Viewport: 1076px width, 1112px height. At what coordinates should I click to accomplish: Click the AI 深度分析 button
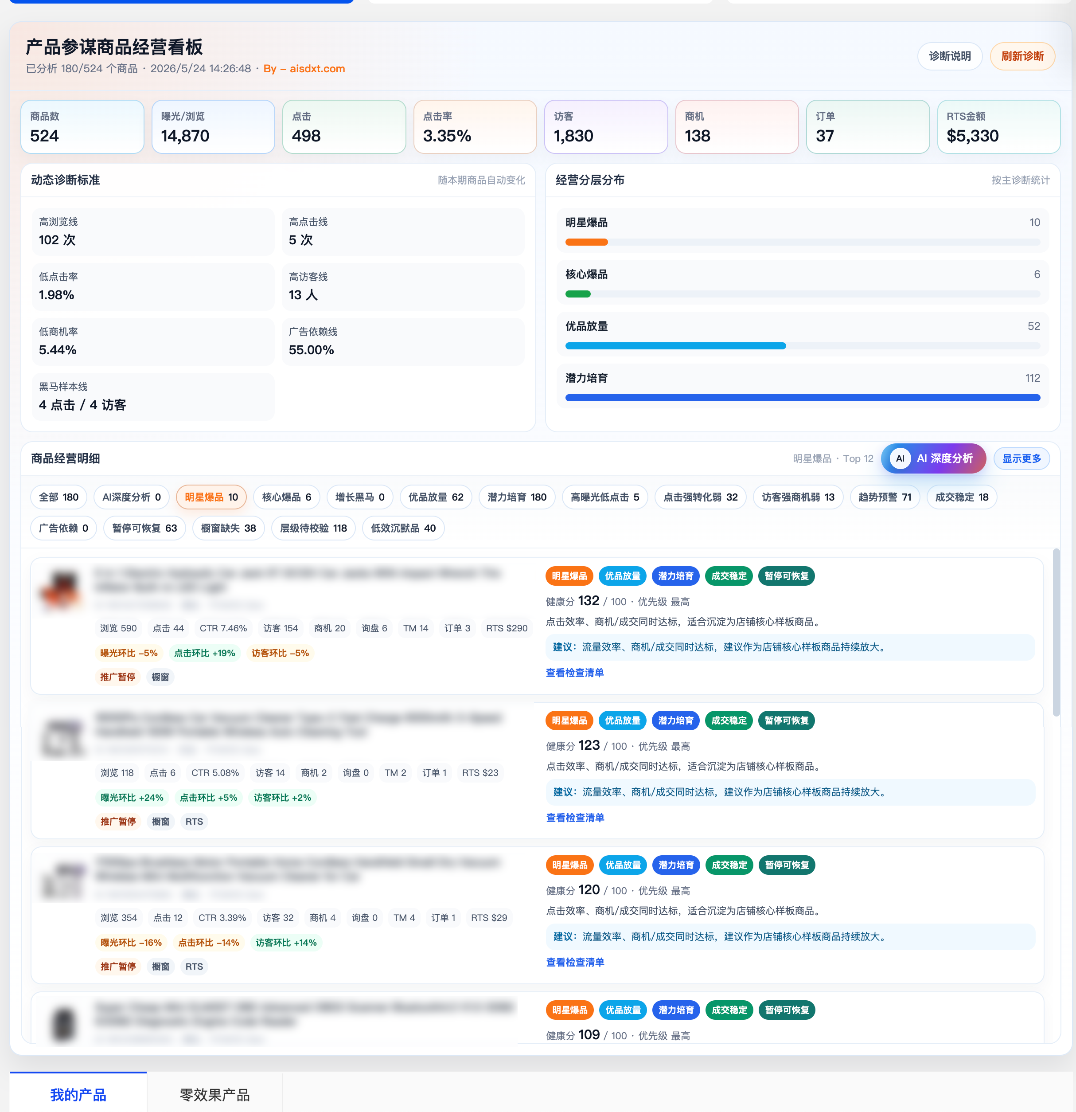click(933, 458)
